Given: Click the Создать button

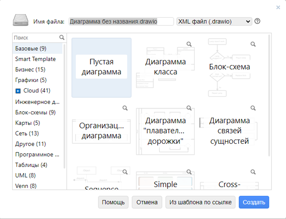Looking at the screenshot, I should click(254, 202).
